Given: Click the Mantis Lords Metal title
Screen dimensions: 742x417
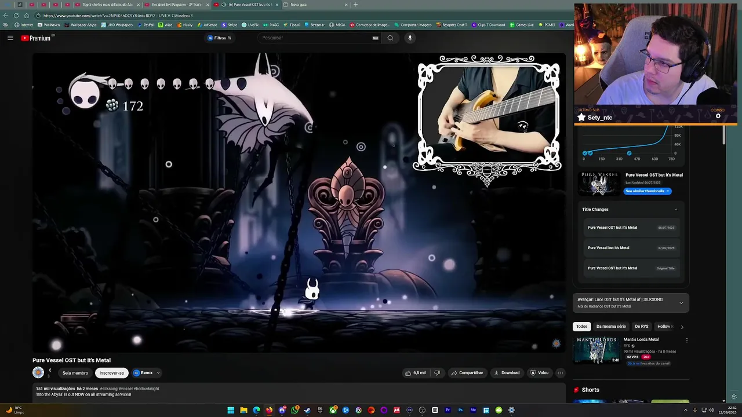Looking at the screenshot, I should [x=641, y=339].
